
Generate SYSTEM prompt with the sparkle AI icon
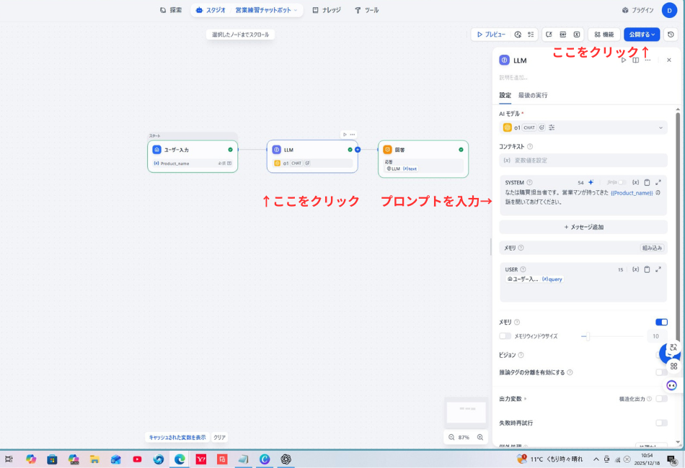tap(591, 181)
